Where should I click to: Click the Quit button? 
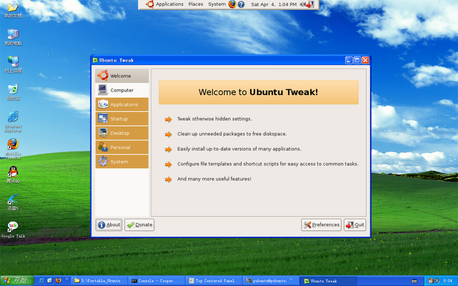(x=355, y=225)
